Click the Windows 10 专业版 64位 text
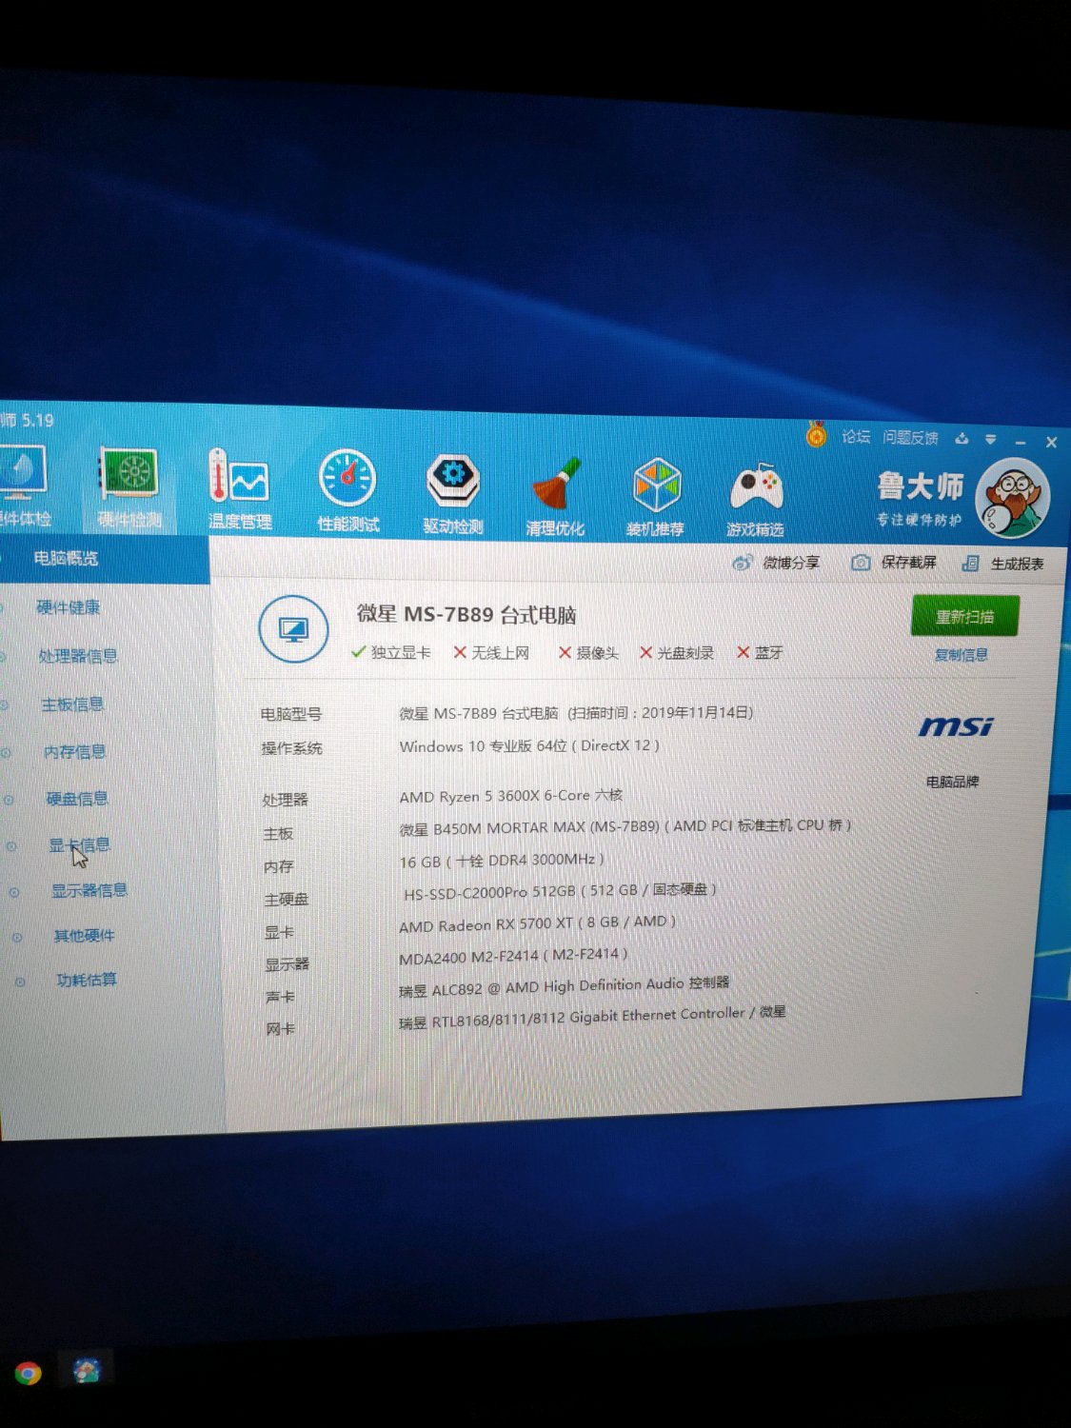The width and height of the screenshot is (1071, 1428). point(529,745)
